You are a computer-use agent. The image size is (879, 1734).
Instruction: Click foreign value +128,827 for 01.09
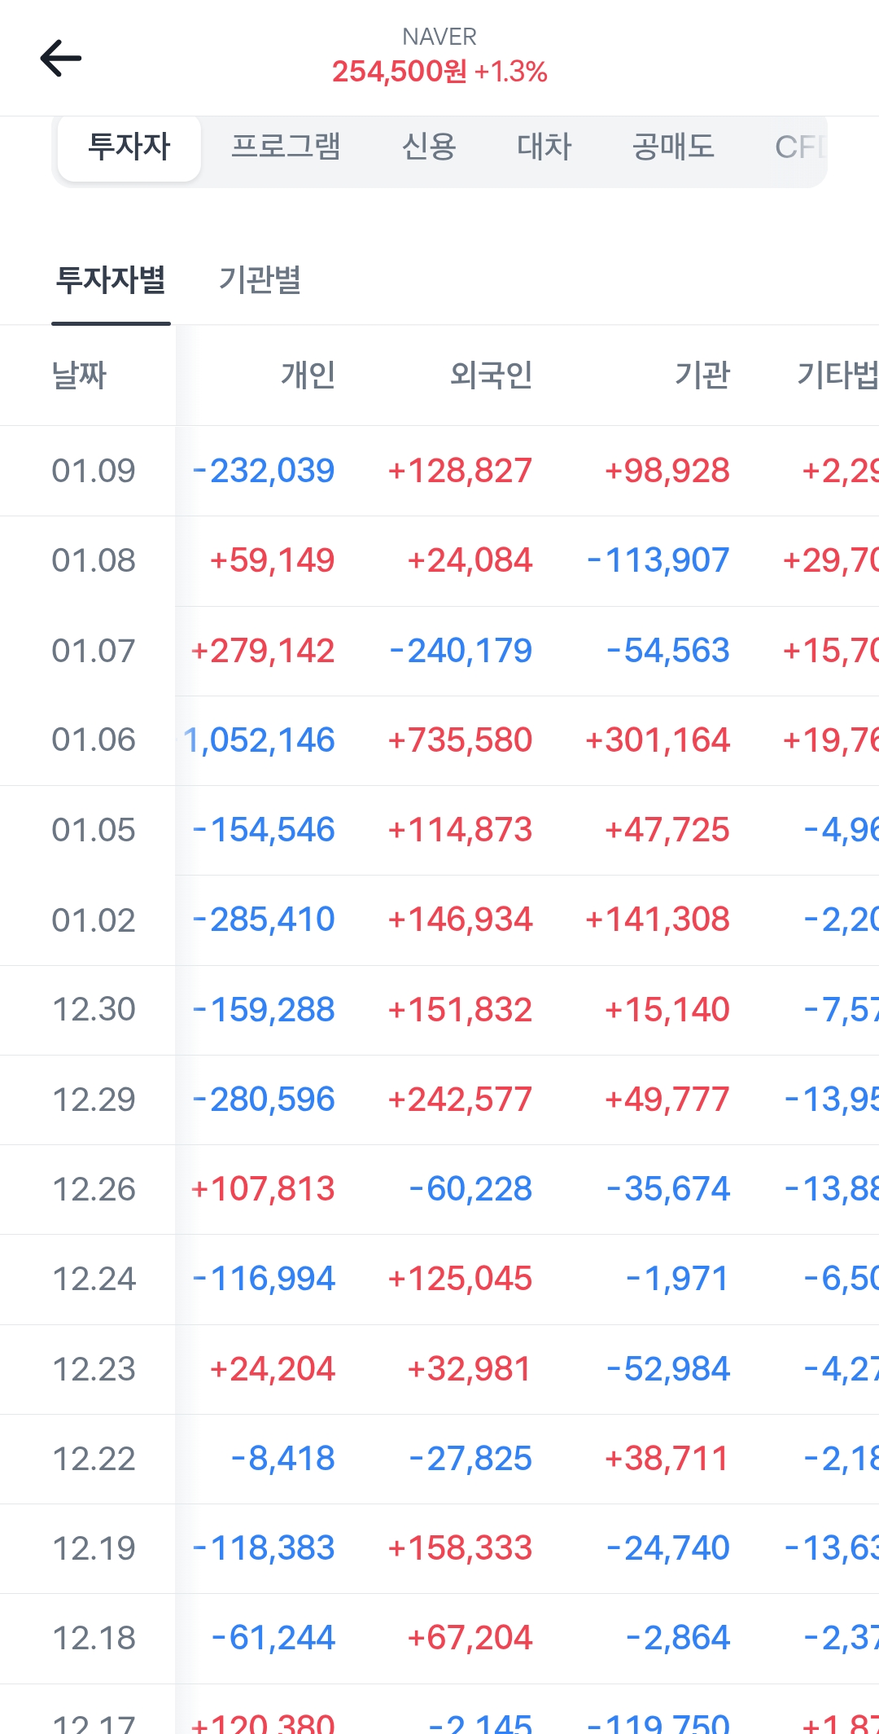pyautogui.click(x=461, y=471)
